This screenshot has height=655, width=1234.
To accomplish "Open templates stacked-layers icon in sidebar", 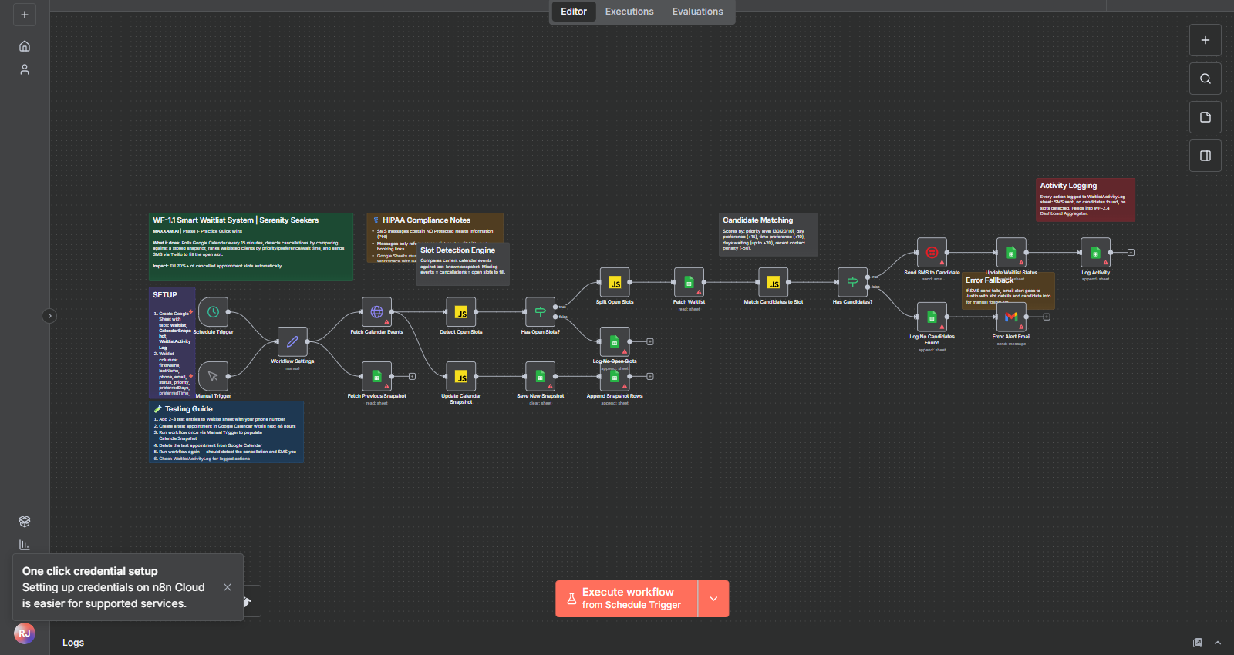I will pyautogui.click(x=25, y=522).
